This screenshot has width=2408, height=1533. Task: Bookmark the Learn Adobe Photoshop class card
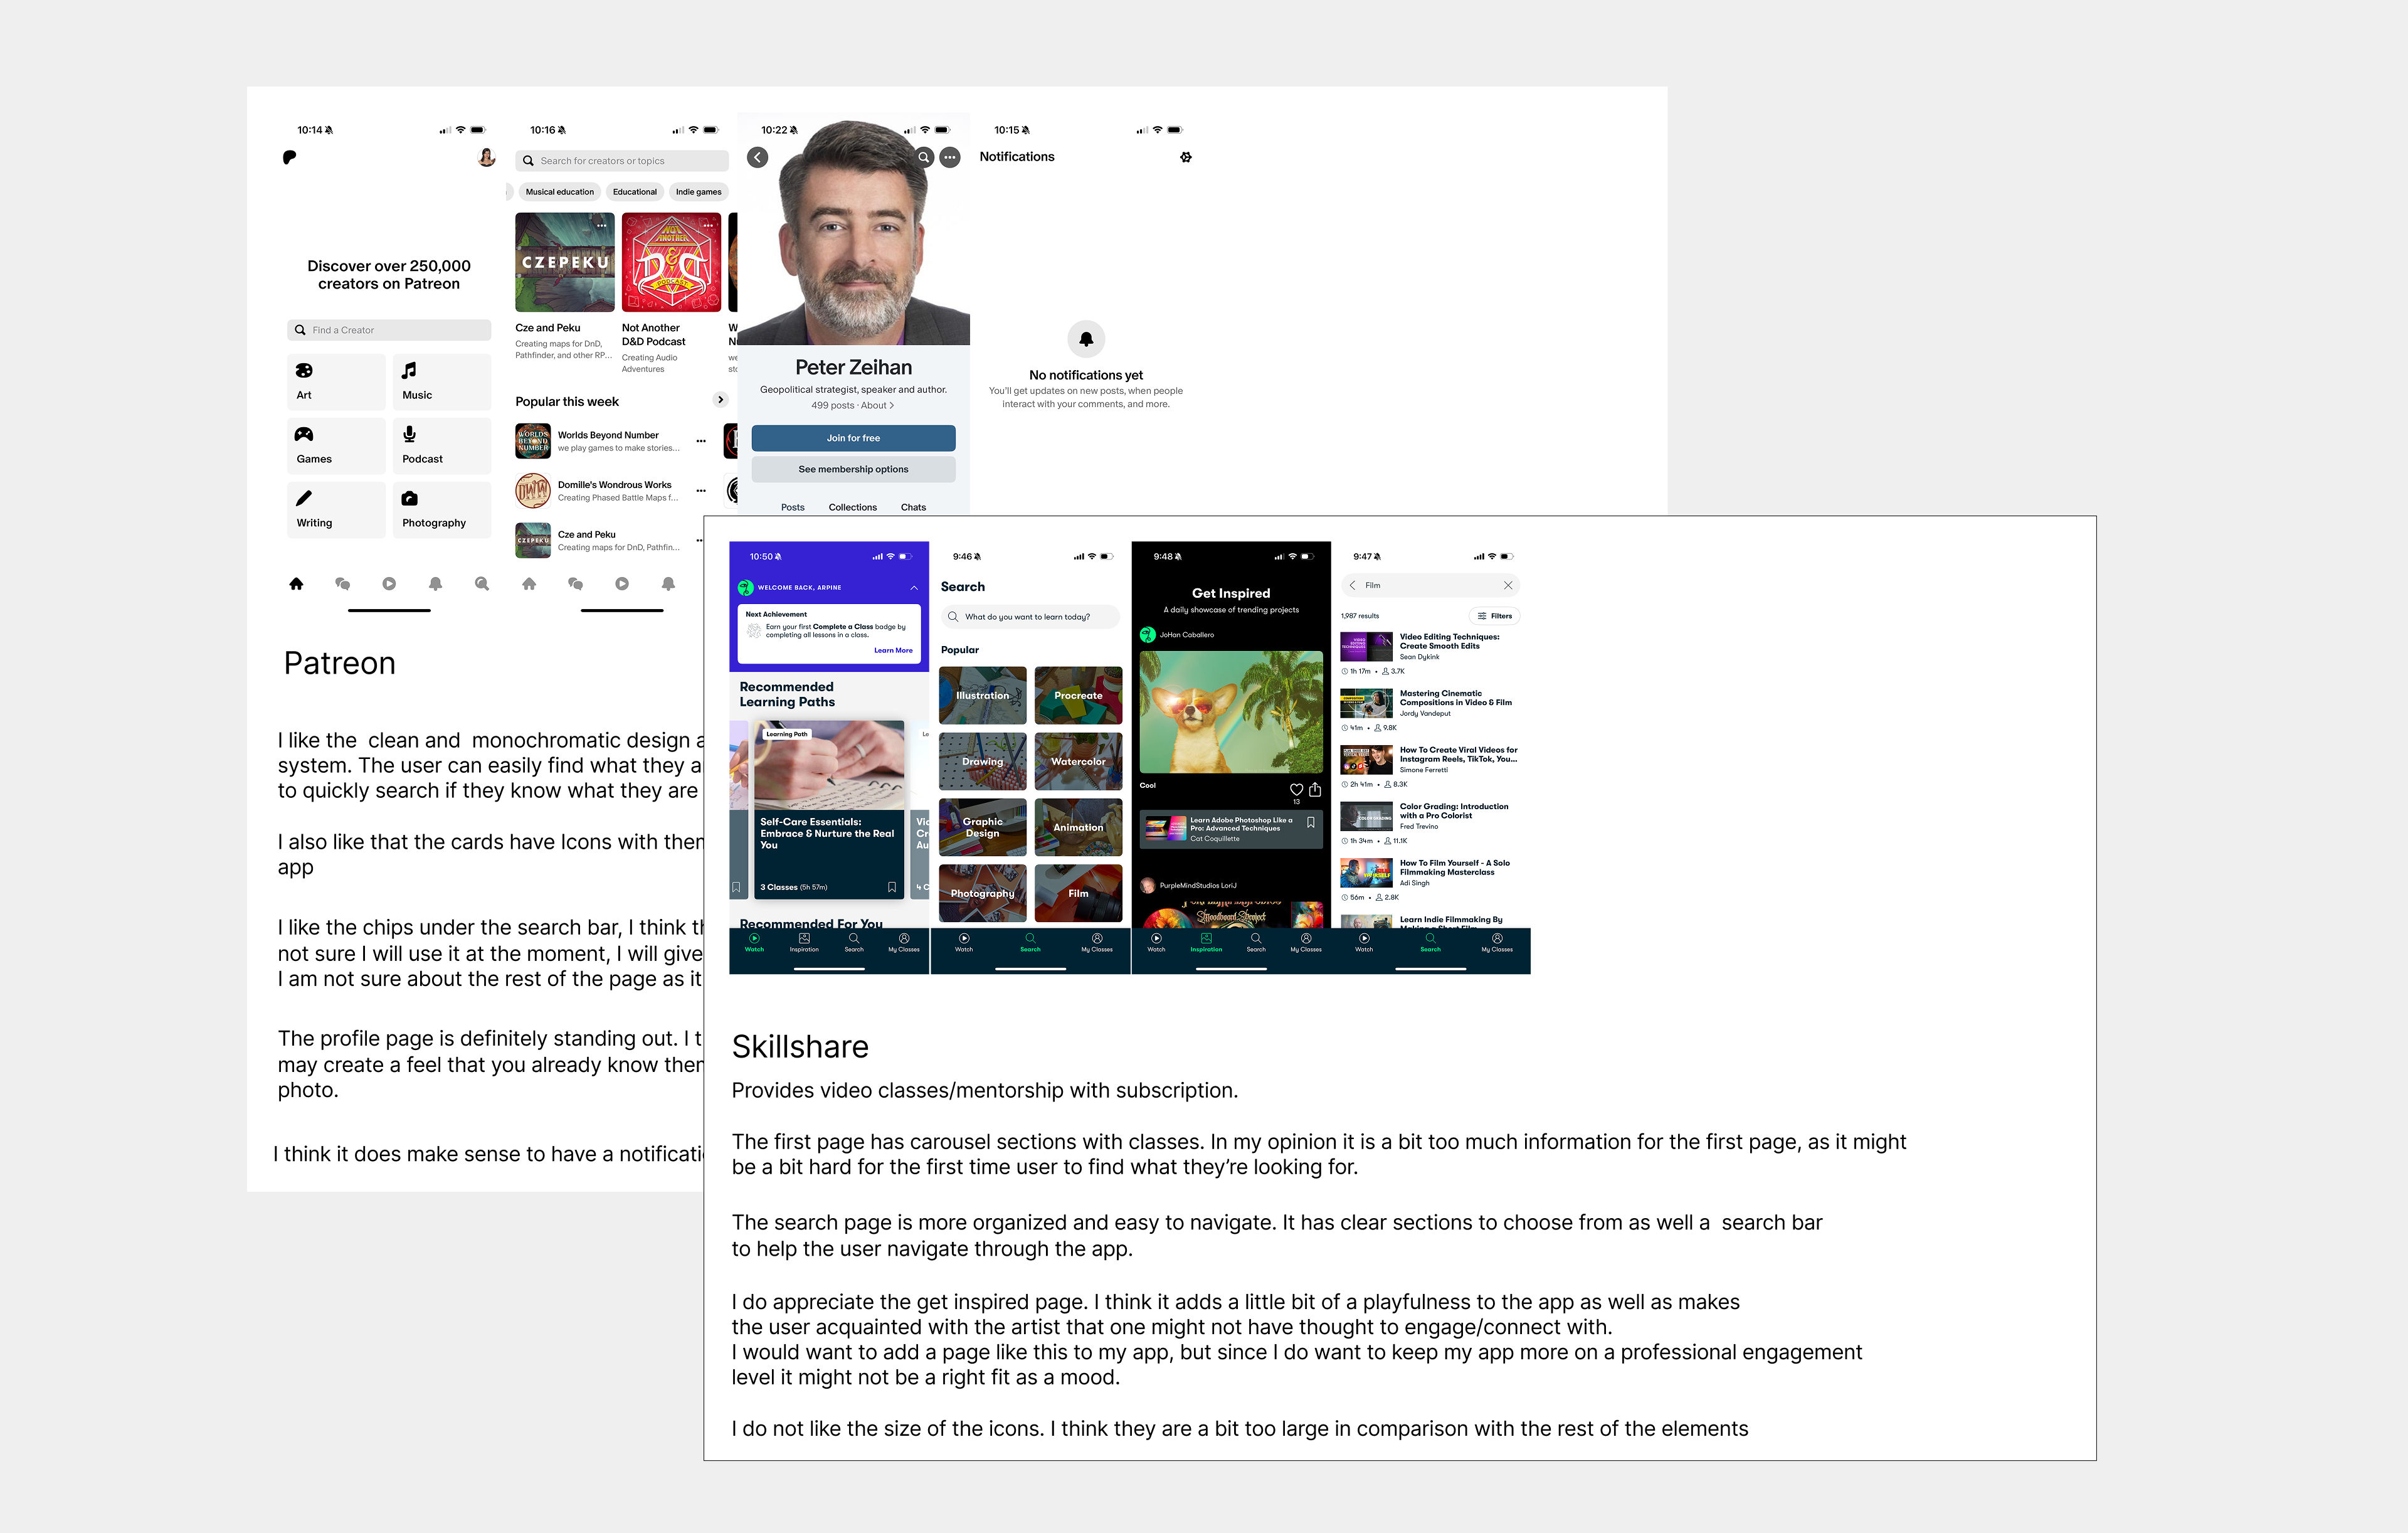pos(1310,822)
